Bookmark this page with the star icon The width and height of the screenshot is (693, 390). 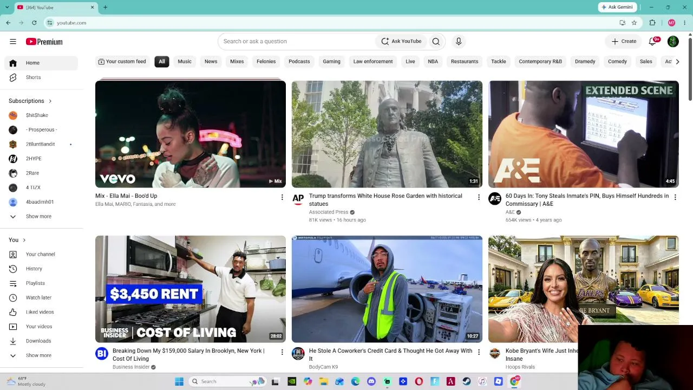tap(634, 23)
